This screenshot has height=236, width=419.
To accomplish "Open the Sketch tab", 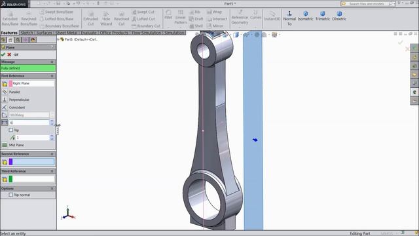I will click(x=27, y=33).
